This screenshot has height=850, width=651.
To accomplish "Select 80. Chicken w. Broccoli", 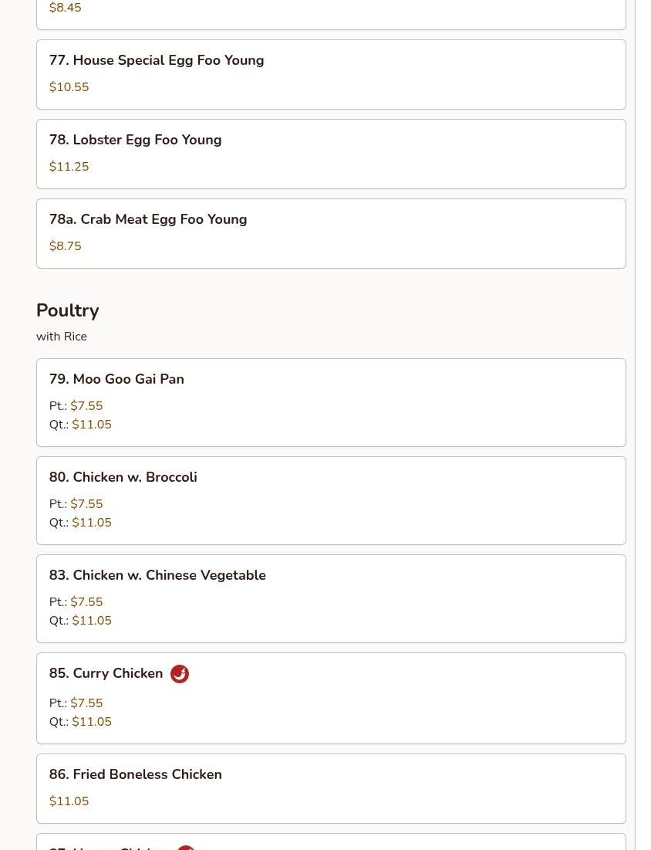I will click(x=331, y=501).
